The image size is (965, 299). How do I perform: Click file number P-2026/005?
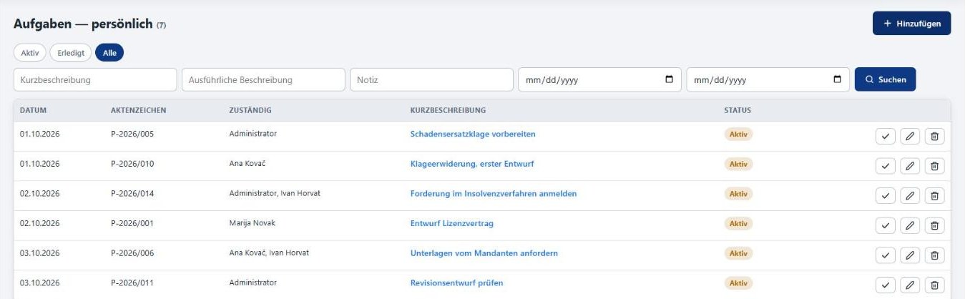point(132,134)
